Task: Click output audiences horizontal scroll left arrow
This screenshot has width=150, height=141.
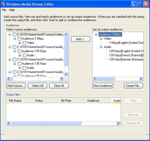Action: click(95, 79)
